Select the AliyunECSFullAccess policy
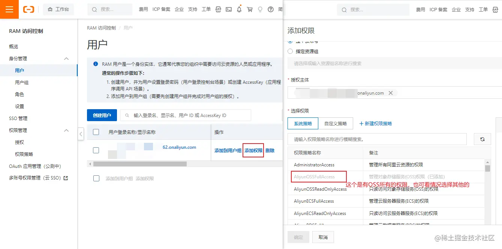This screenshot has height=249, width=502. (314, 201)
